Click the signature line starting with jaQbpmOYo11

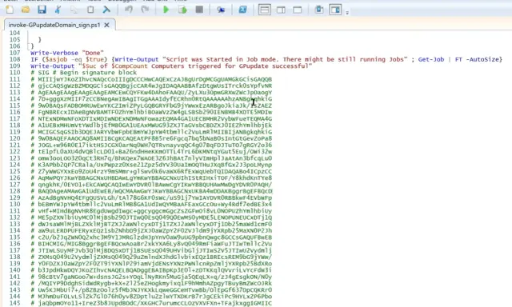pyautogui.click(x=151, y=303)
